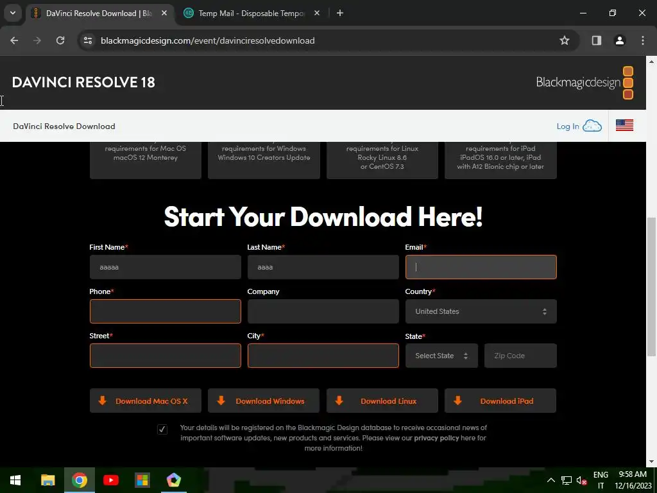657x493 pixels.
Task: Click the Phone input field
Action: (x=165, y=311)
